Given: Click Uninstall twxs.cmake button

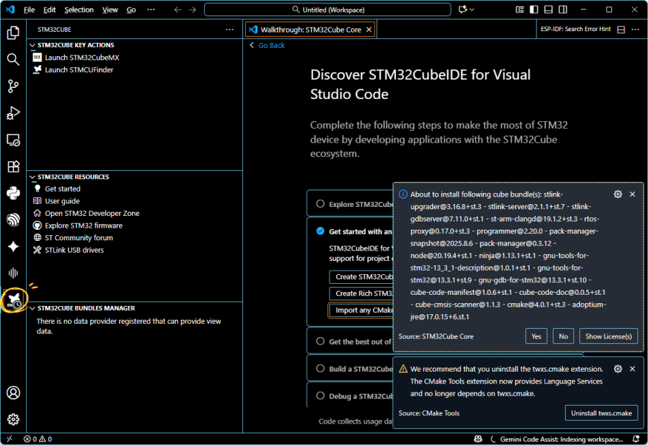Looking at the screenshot, I should (602, 413).
